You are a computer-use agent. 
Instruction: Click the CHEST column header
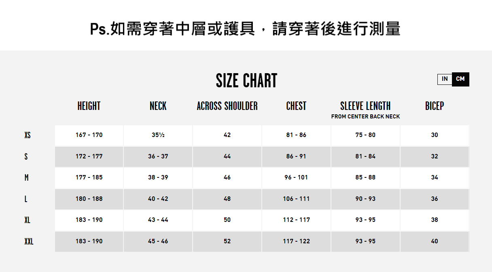click(296, 106)
